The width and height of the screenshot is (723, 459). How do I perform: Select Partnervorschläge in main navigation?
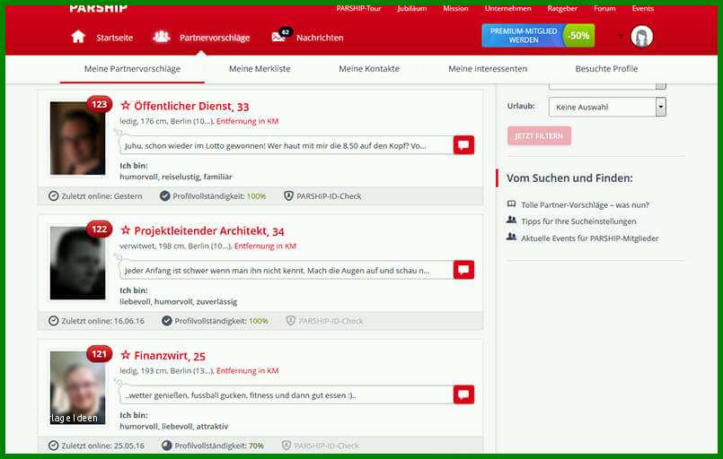[x=215, y=38]
